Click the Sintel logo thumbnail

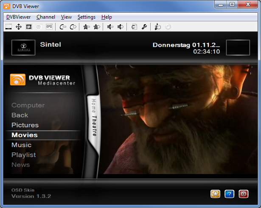tap(23, 48)
